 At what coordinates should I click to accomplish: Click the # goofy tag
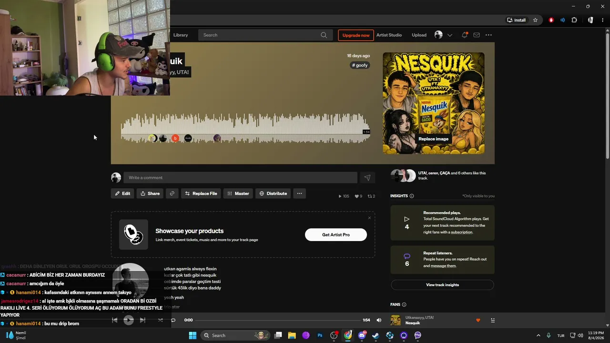(x=360, y=65)
